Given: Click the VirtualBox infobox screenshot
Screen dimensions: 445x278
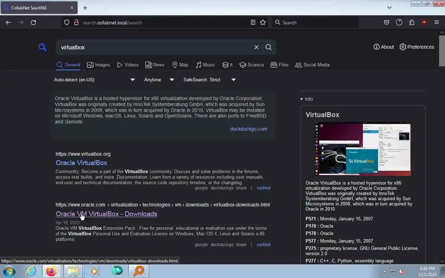Looking at the screenshot, I should click(363, 149).
